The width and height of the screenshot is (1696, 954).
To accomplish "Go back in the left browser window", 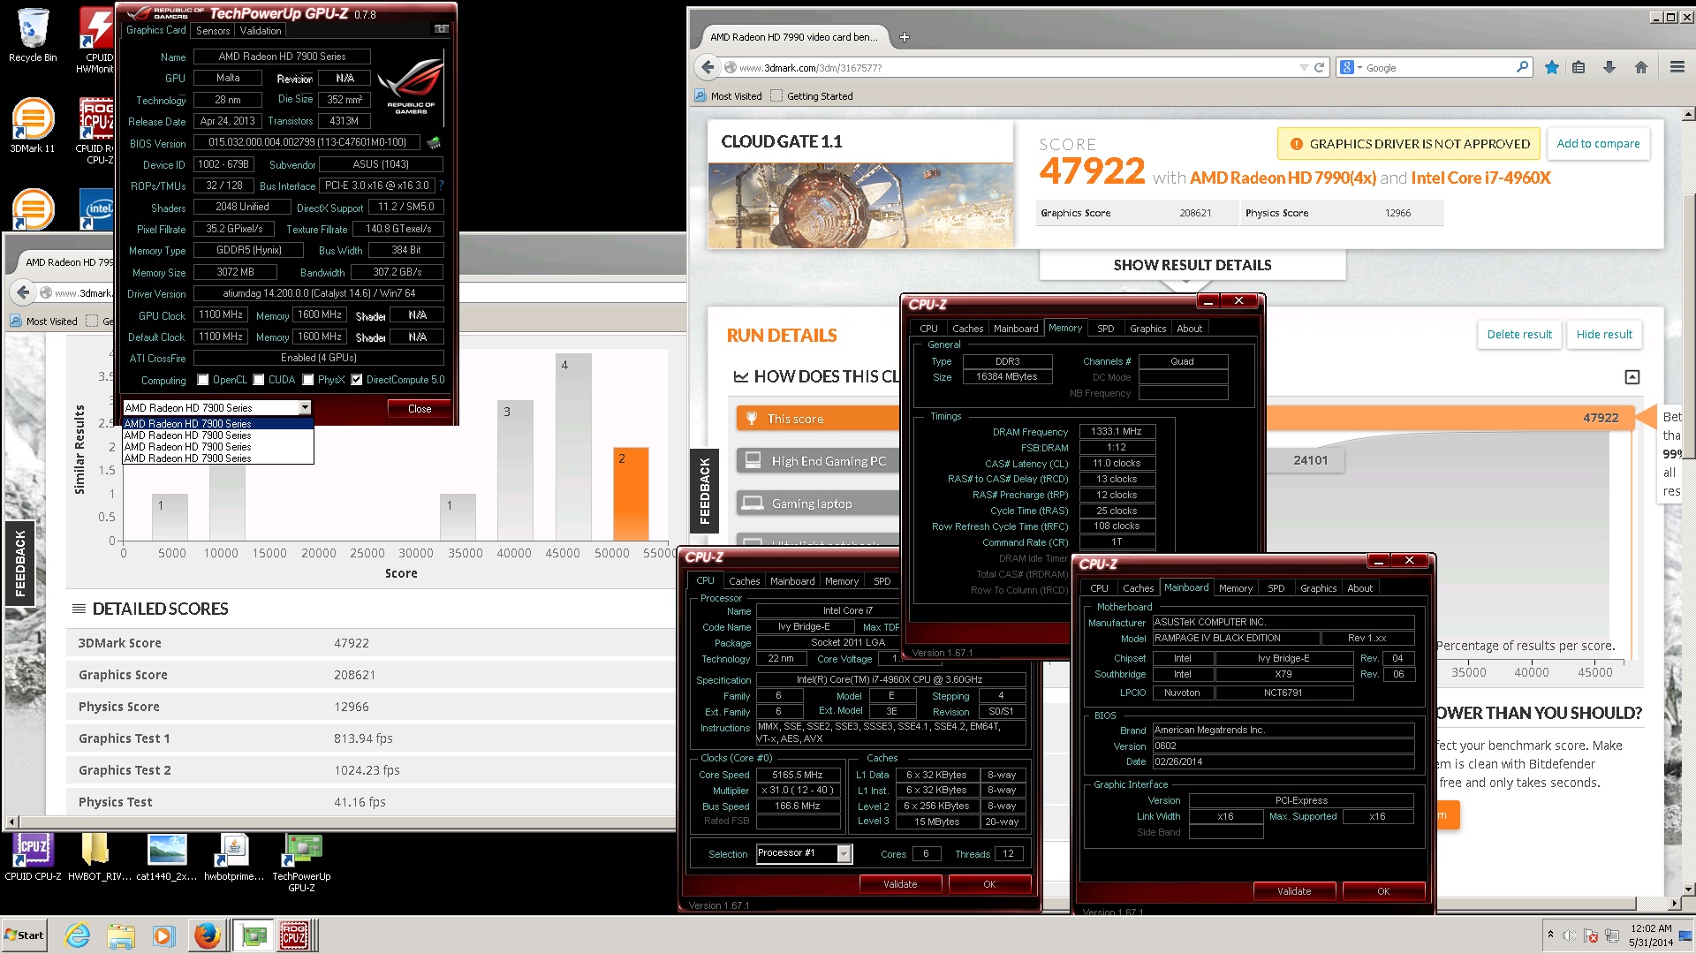I will pos(22,292).
